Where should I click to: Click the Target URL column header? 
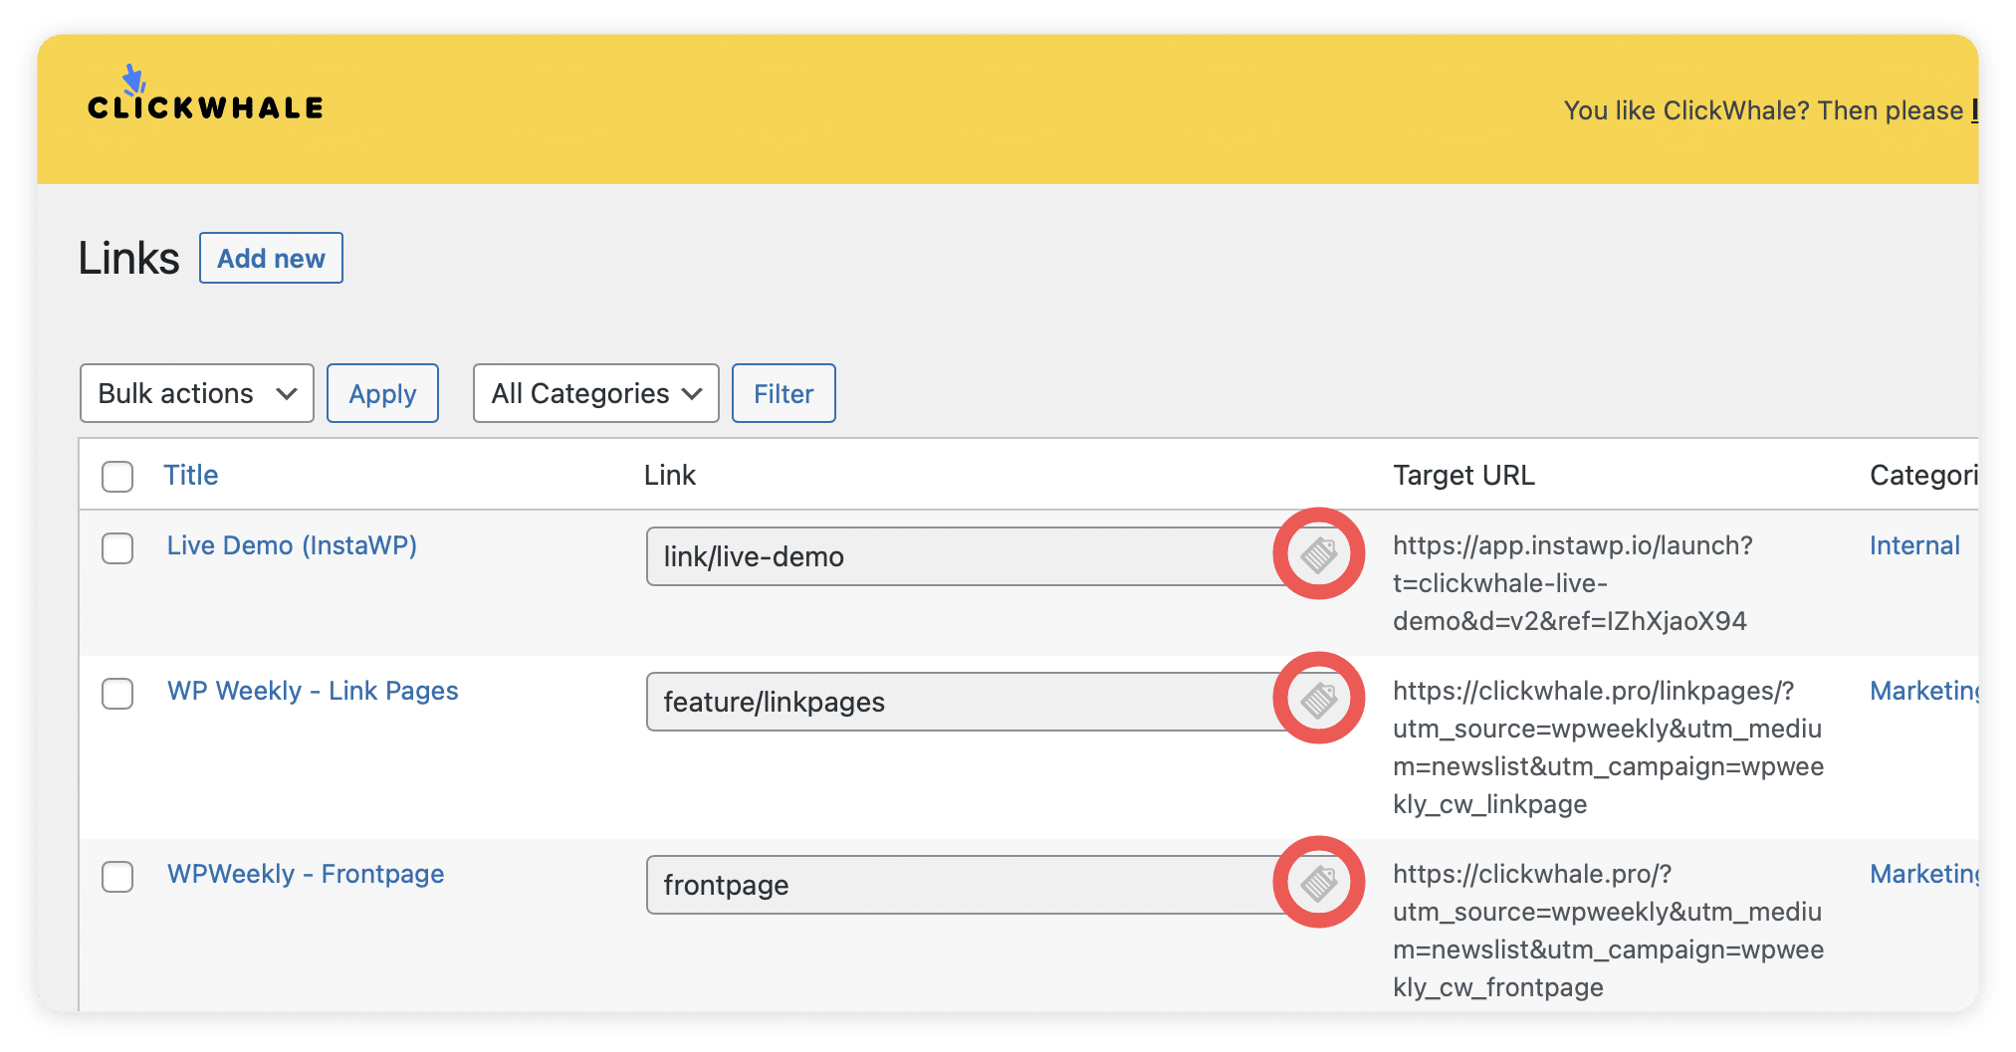coord(1463,475)
